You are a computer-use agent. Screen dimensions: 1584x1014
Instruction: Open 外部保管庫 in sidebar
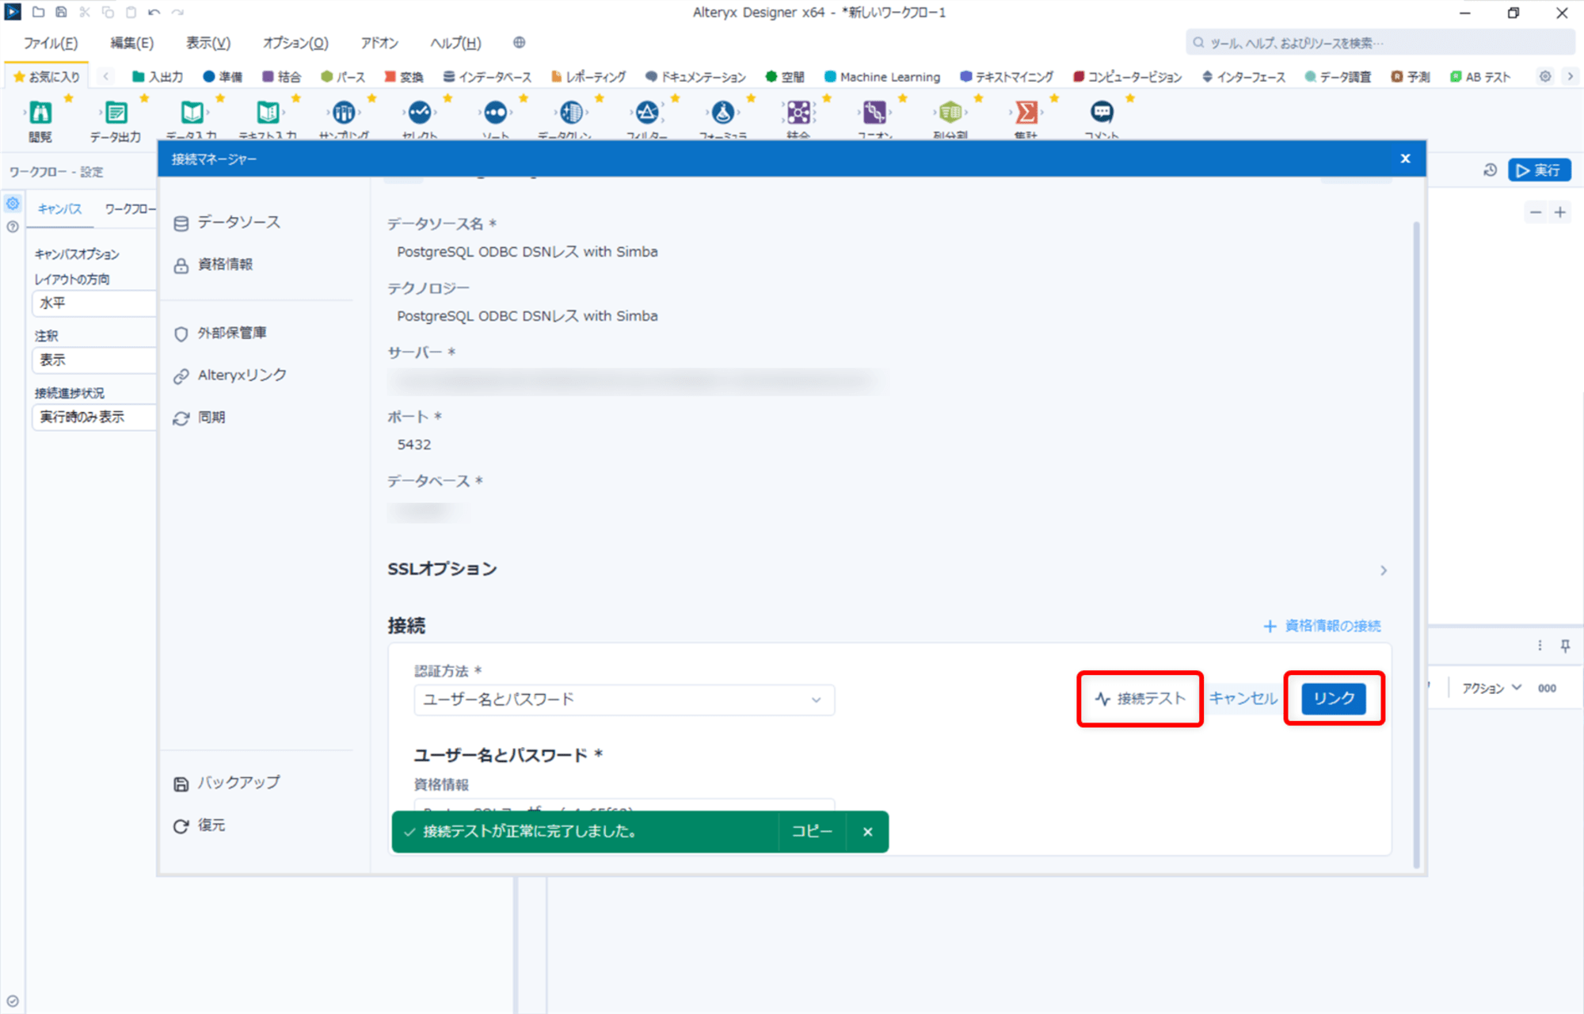pos(220,334)
